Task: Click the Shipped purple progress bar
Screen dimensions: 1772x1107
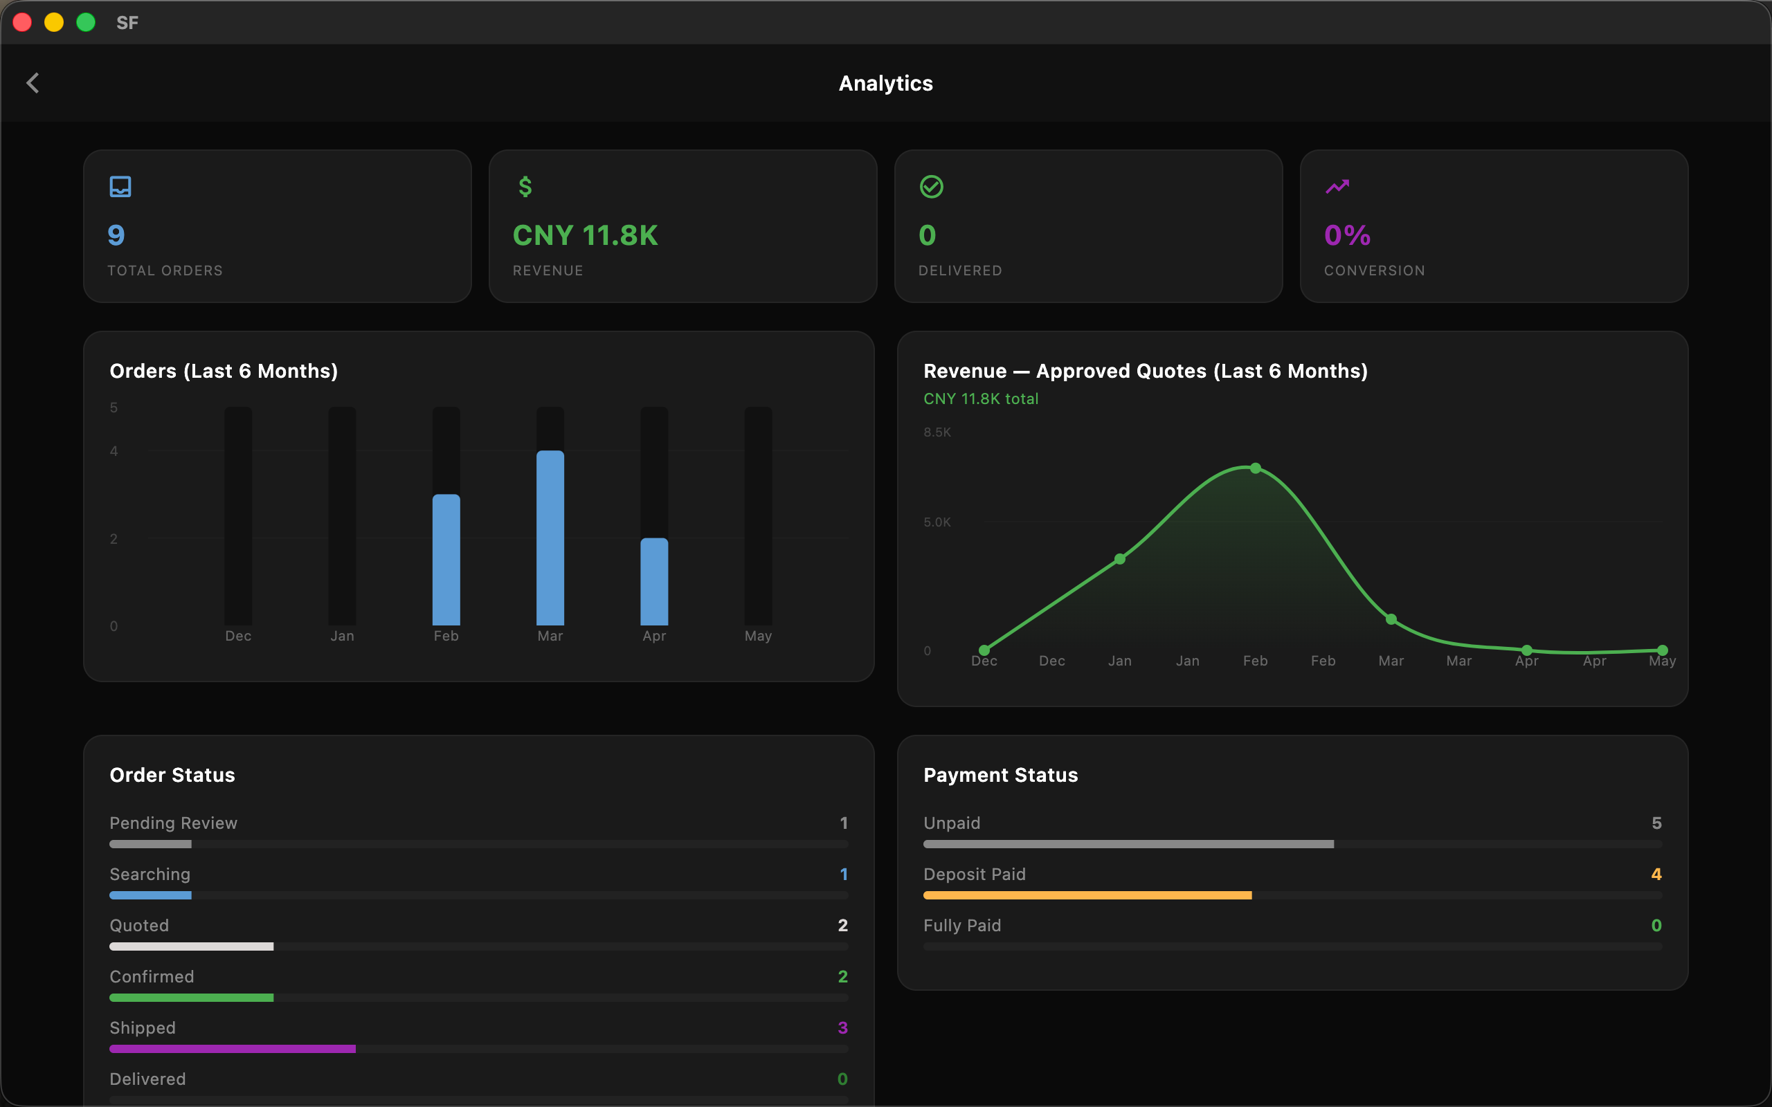Action: 479,1049
